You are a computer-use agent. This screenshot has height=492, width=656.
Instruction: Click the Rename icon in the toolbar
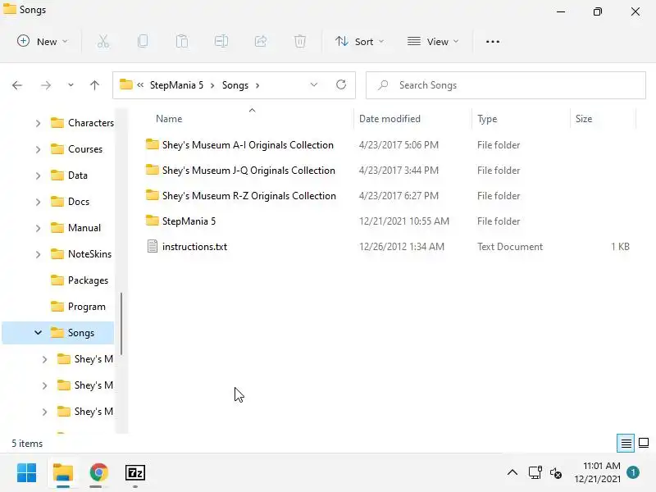221,42
